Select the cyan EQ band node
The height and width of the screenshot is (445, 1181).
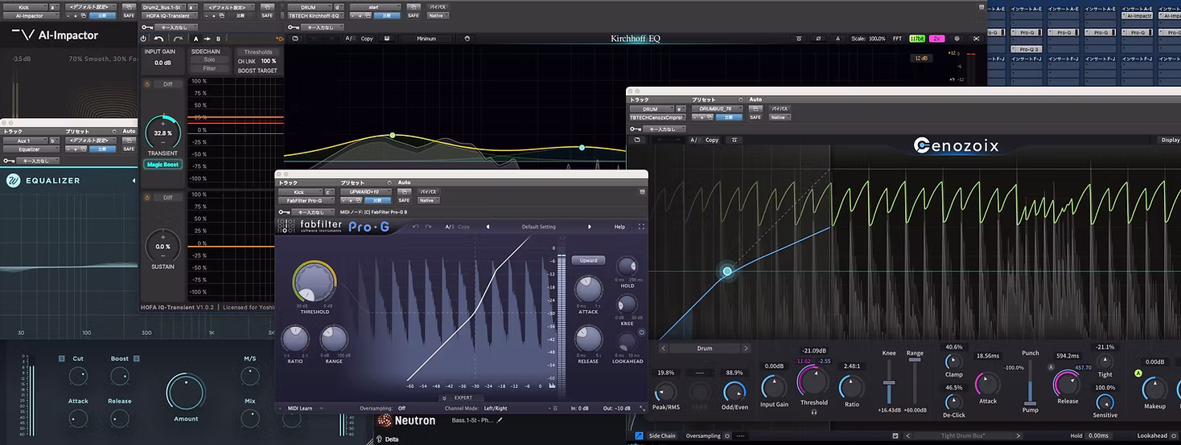tap(582, 148)
